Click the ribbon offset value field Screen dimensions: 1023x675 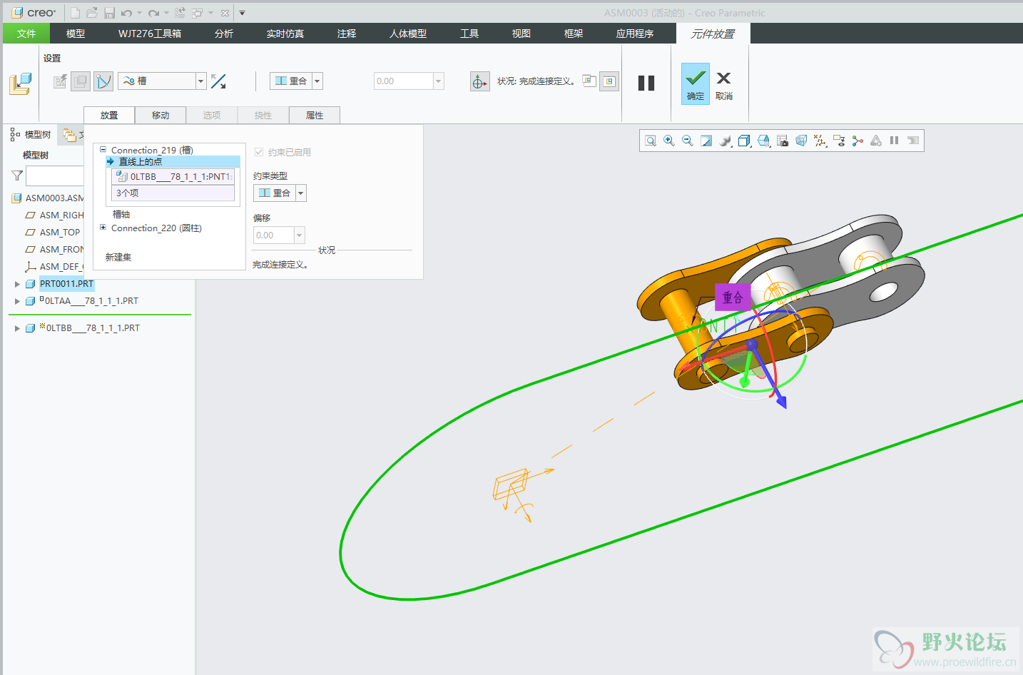click(404, 81)
